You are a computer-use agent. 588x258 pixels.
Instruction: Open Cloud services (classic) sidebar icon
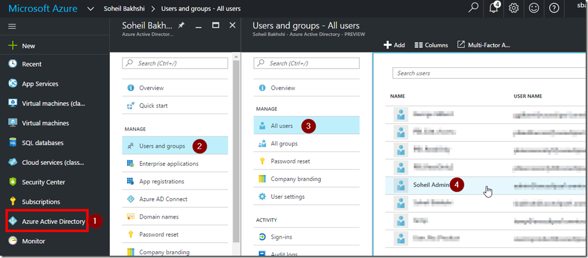pos(13,162)
